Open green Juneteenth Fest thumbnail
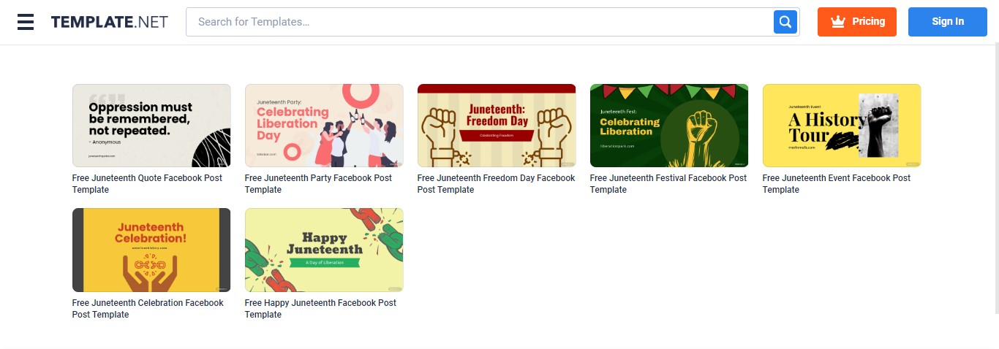Viewport: 999px width, 349px height. point(669,126)
